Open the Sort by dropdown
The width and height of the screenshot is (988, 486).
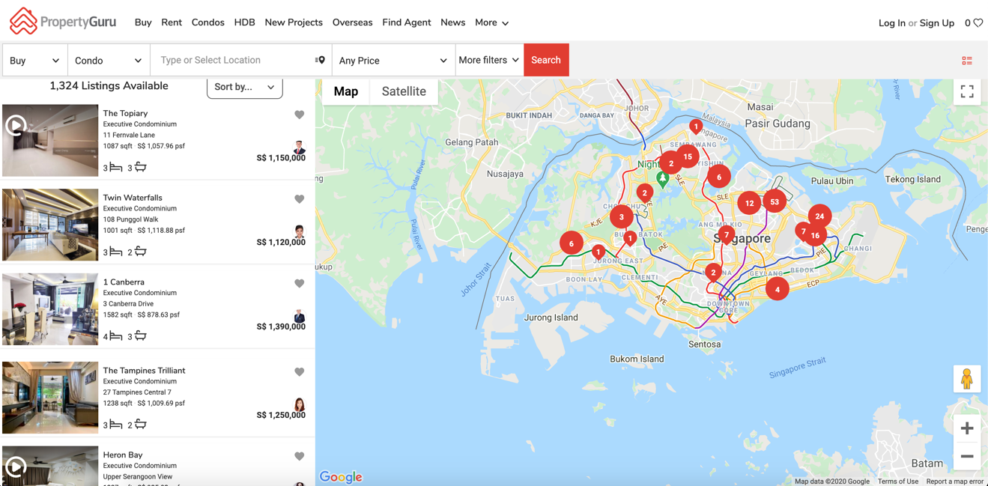pyautogui.click(x=245, y=87)
